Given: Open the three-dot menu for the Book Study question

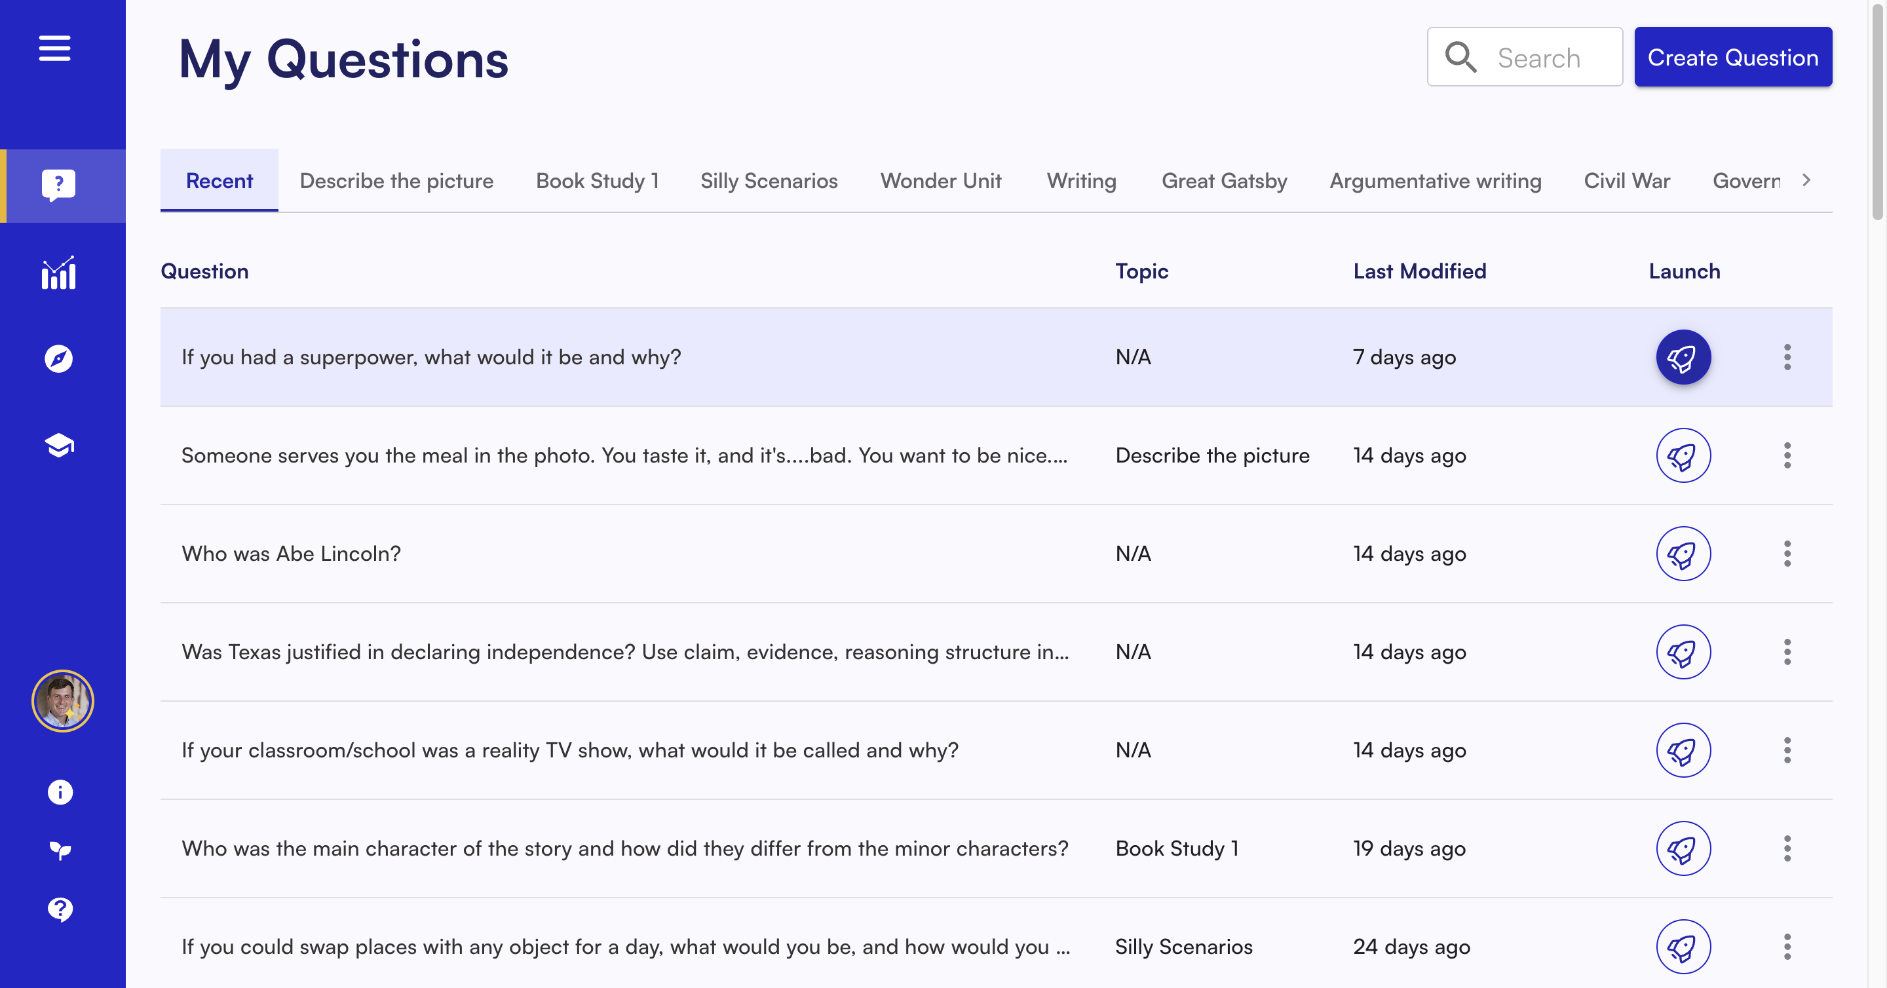Looking at the screenshot, I should pos(1787,848).
